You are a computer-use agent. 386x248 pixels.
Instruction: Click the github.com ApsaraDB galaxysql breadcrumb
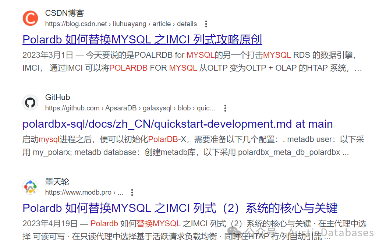click(x=130, y=108)
